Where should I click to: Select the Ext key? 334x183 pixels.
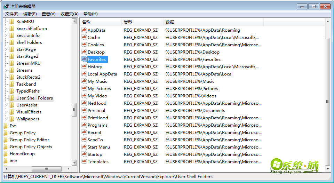13,126
